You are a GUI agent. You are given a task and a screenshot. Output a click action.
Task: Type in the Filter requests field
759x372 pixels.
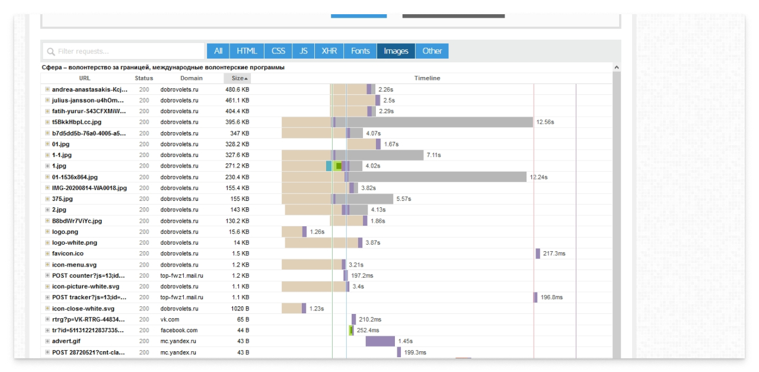(129, 52)
